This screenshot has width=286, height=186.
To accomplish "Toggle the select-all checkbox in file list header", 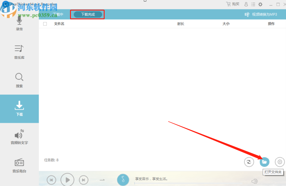I will click(45, 24).
